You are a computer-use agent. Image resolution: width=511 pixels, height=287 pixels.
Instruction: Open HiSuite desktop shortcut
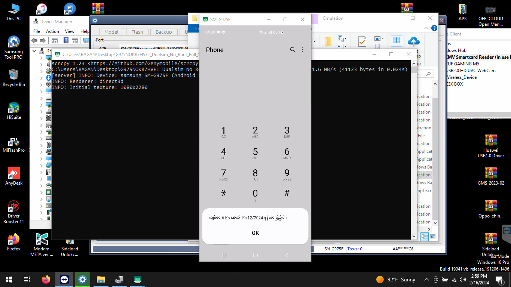[x=14, y=111]
